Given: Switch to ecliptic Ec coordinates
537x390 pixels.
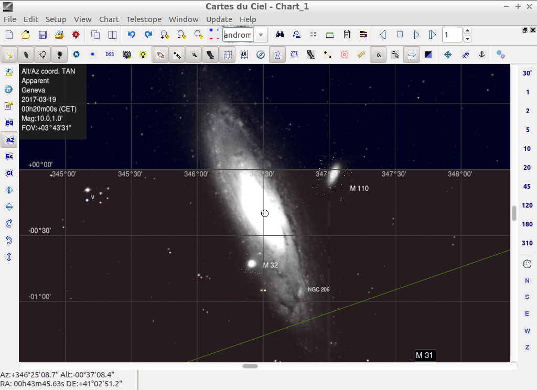Looking at the screenshot, I should [x=9, y=156].
